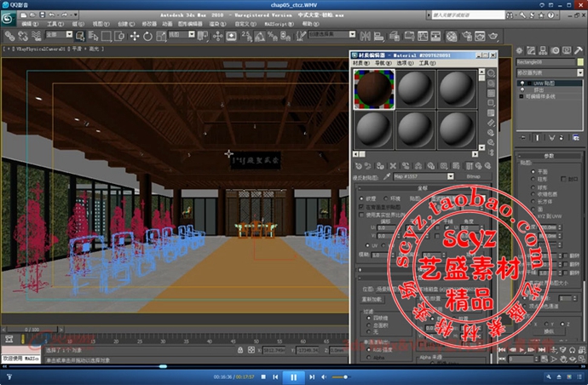588x385 pixels.
Task: Open the 材质 menu in material editor
Action: [x=361, y=63]
